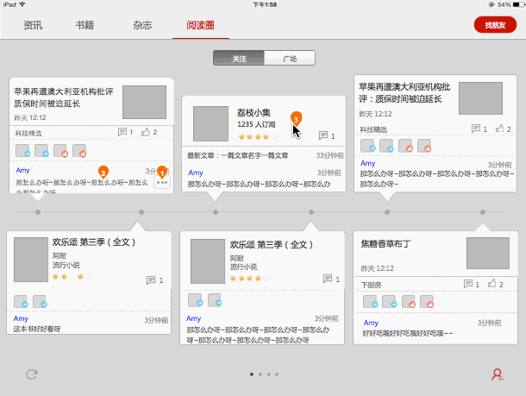This screenshot has height=396, width=526.
Task: Tap the last page indicator dot
Action: [277, 374]
